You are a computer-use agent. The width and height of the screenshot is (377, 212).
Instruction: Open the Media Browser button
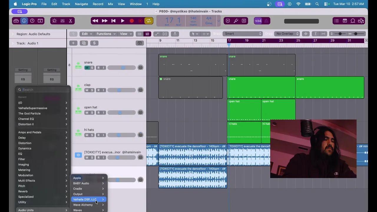click(361, 21)
